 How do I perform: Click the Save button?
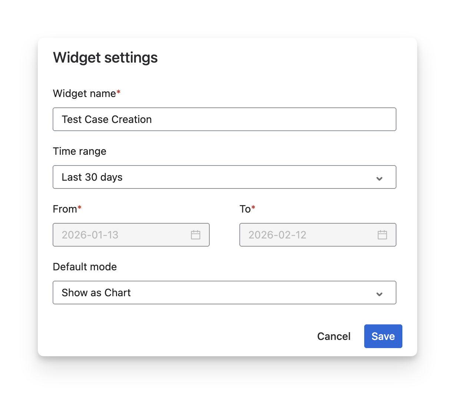pos(383,336)
